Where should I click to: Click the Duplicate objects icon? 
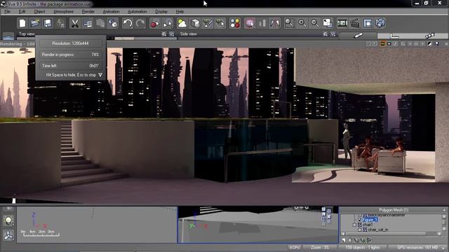click(113, 23)
